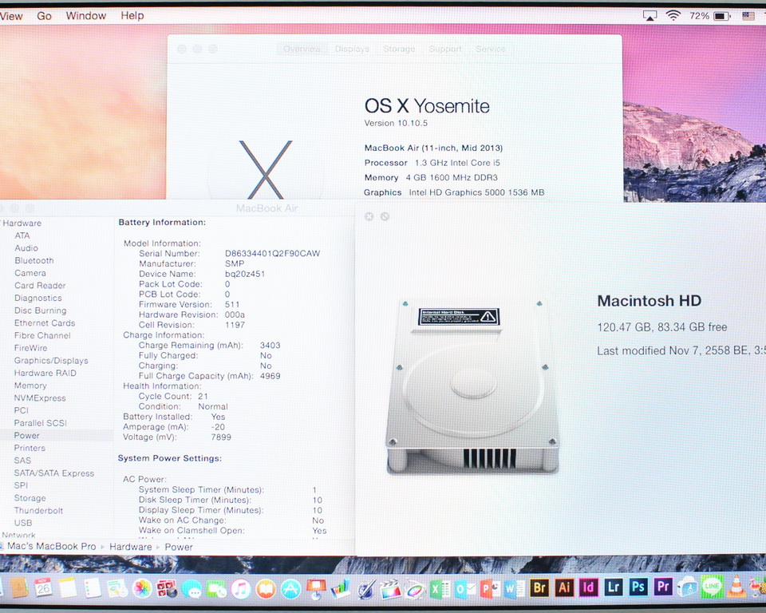Open the View menu
This screenshot has width=766, height=613.
[x=11, y=16]
